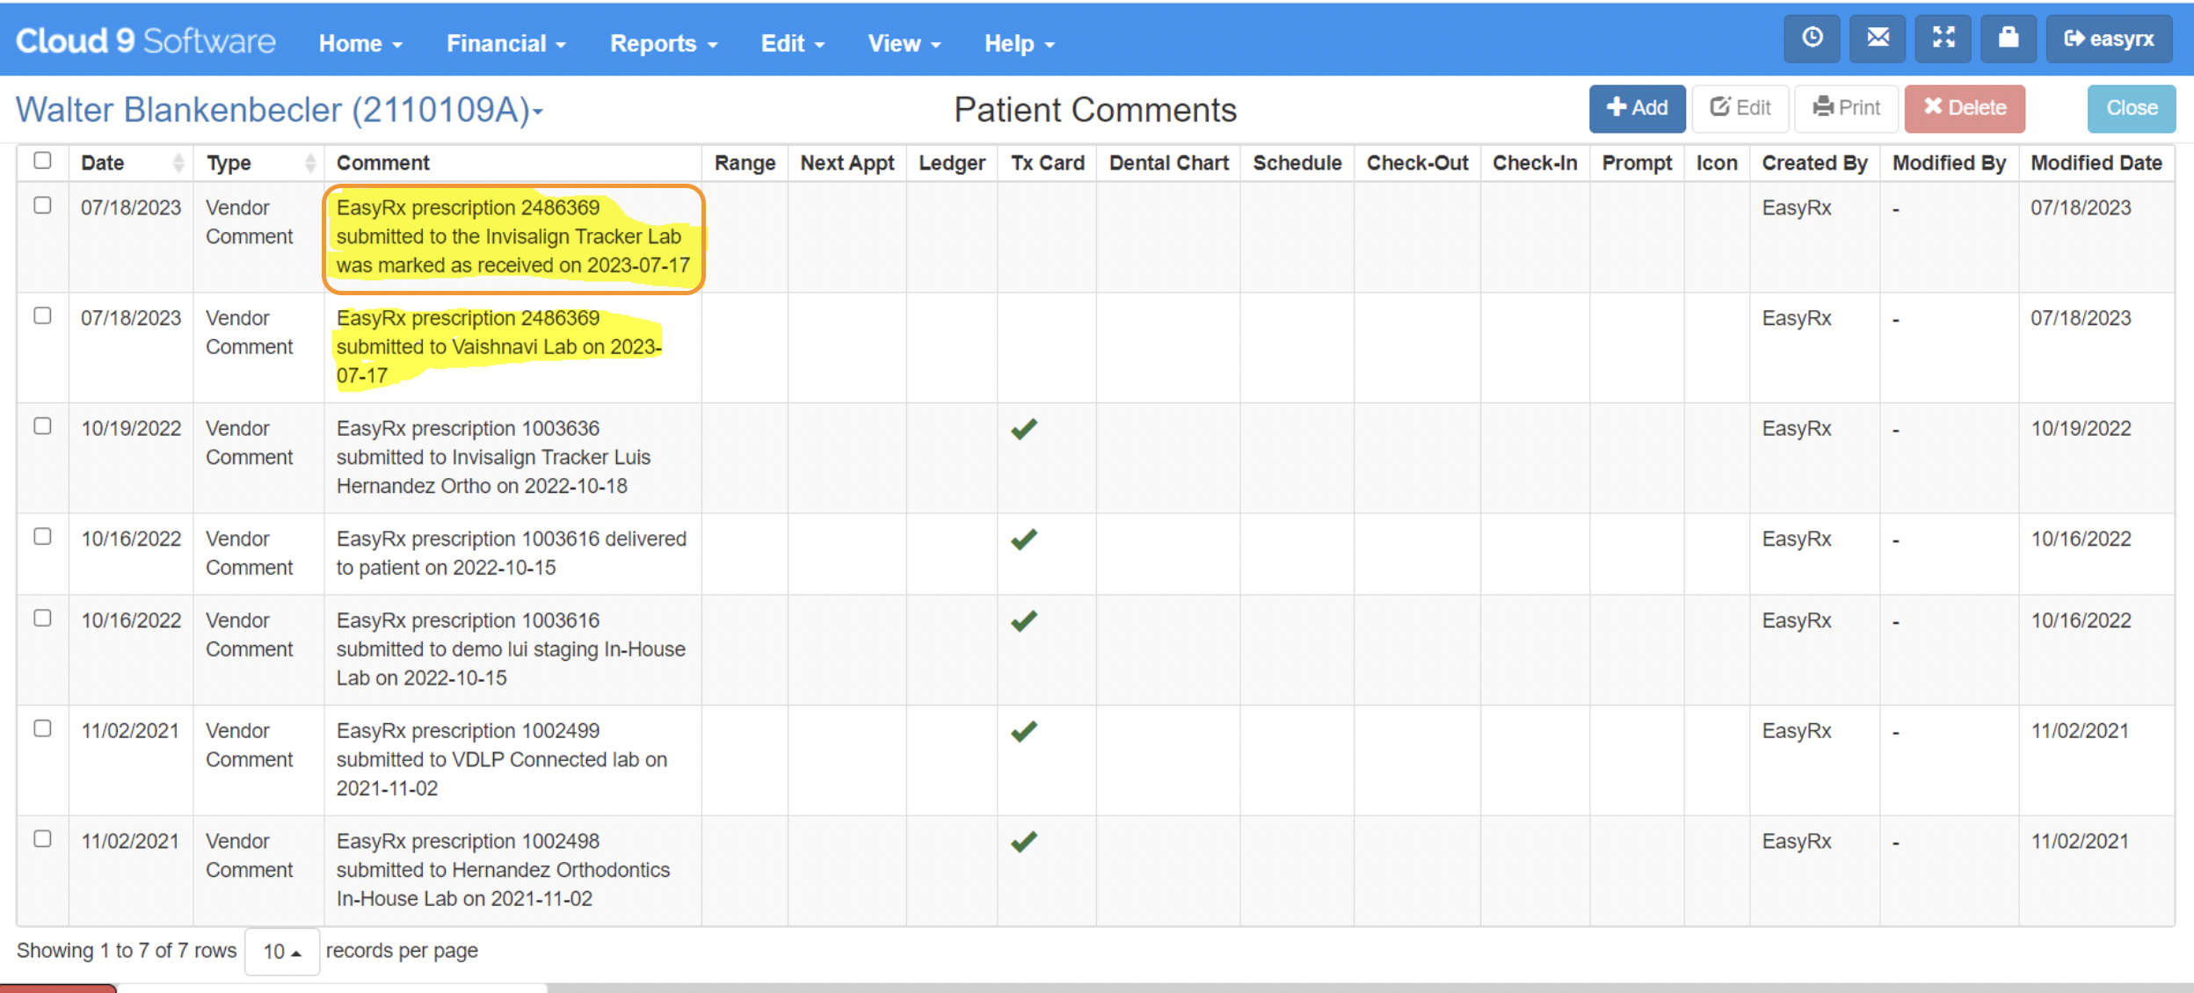This screenshot has width=2194, height=993.
Task: Click the Schedule column header
Action: [x=1297, y=163]
